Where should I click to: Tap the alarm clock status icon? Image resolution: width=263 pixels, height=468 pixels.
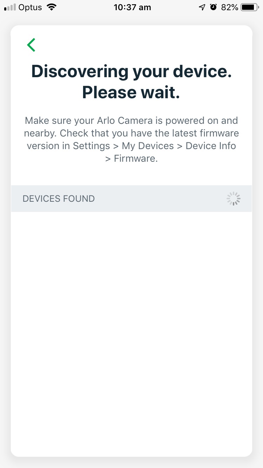point(213,7)
